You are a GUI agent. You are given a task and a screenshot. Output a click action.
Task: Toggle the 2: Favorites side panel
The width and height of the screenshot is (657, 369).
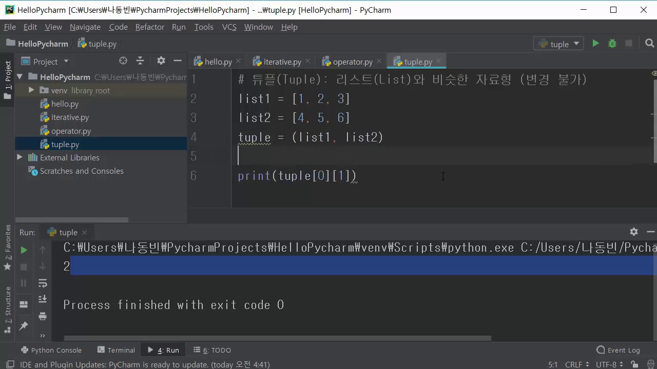tap(8, 248)
